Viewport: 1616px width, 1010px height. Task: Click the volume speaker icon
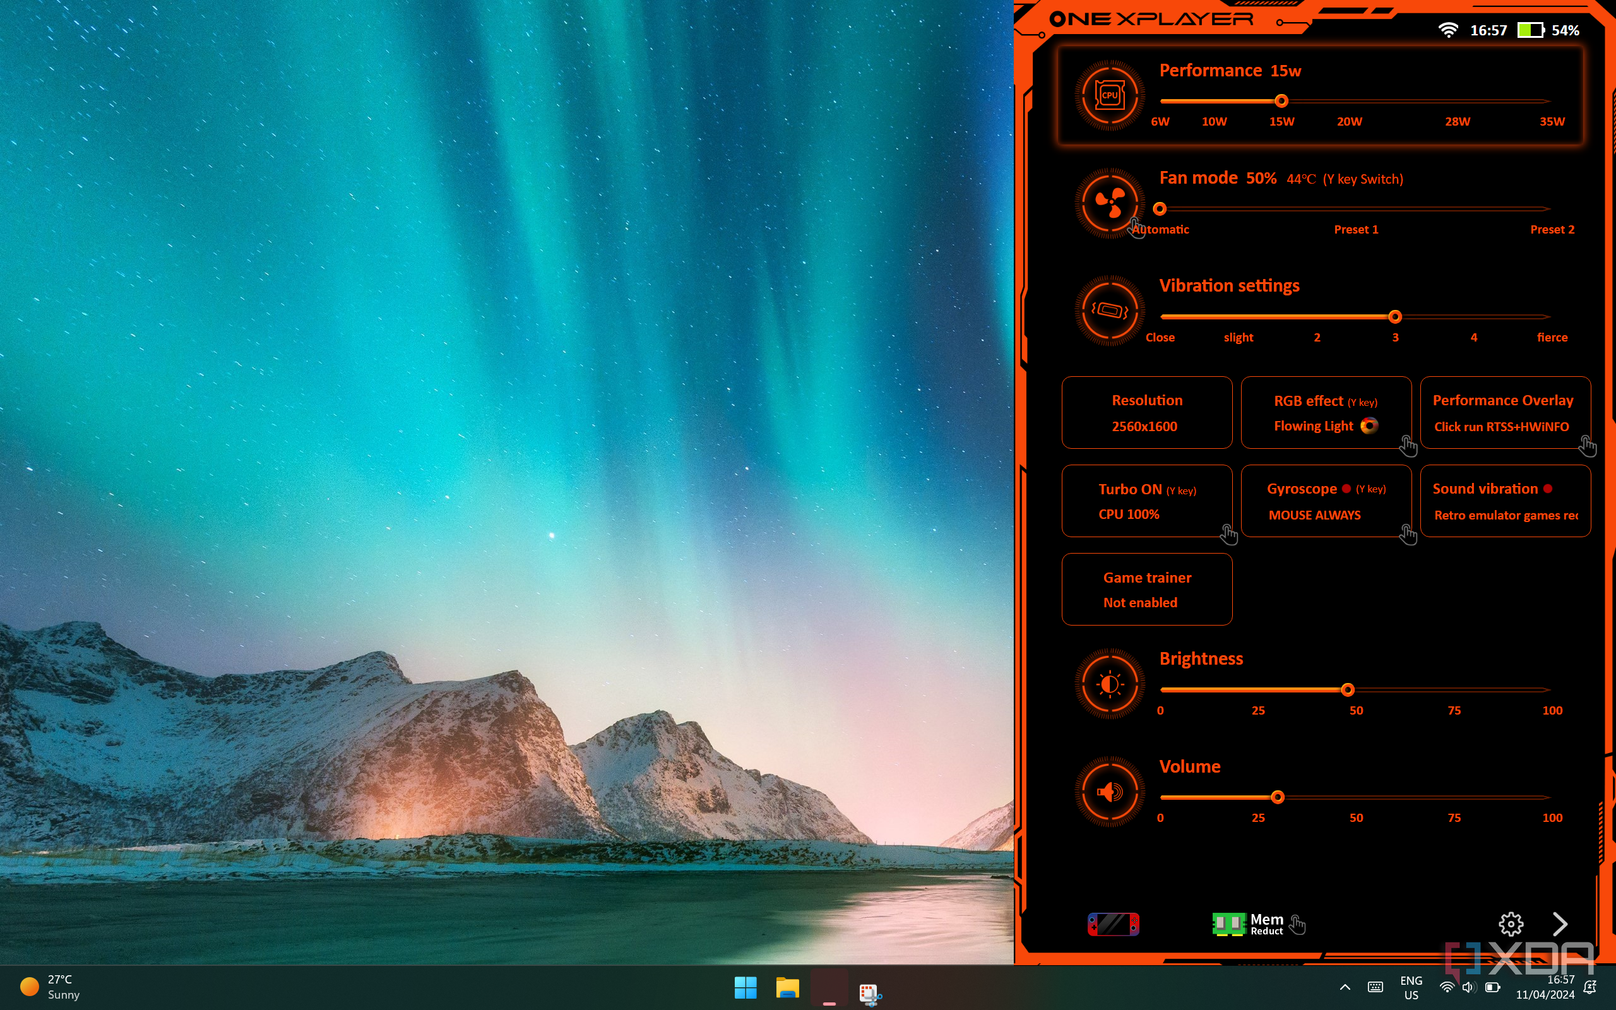tap(1109, 792)
